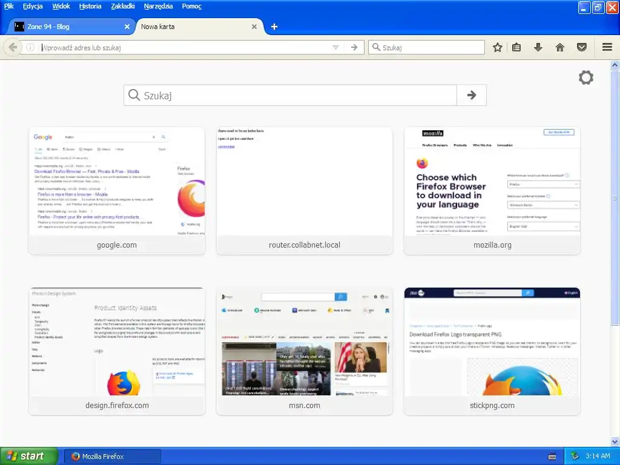Viewport: 620px width, 465px height.
Task: Open the hamburger menu
Action: pos(607,47)
